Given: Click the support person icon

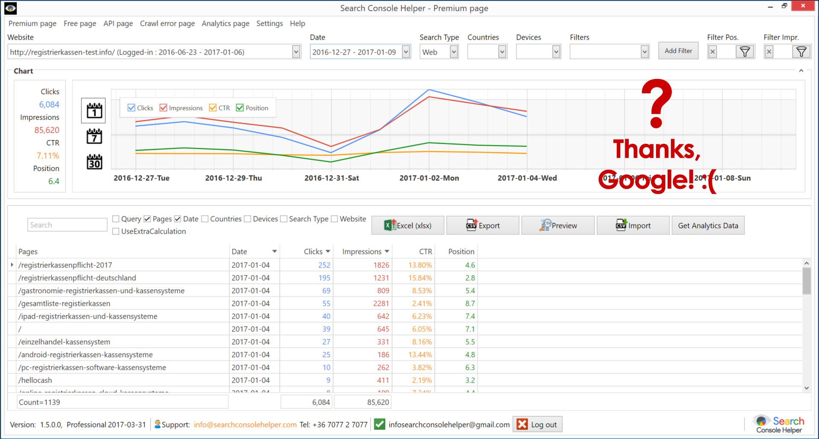Looking at the screenshot, I should [x=157, y=424].
